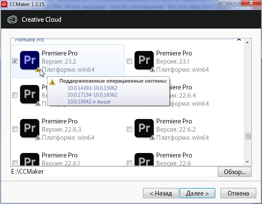The image size is (262, 204).
Task: Click the Далее next button
Action: (x=197, y=193)
